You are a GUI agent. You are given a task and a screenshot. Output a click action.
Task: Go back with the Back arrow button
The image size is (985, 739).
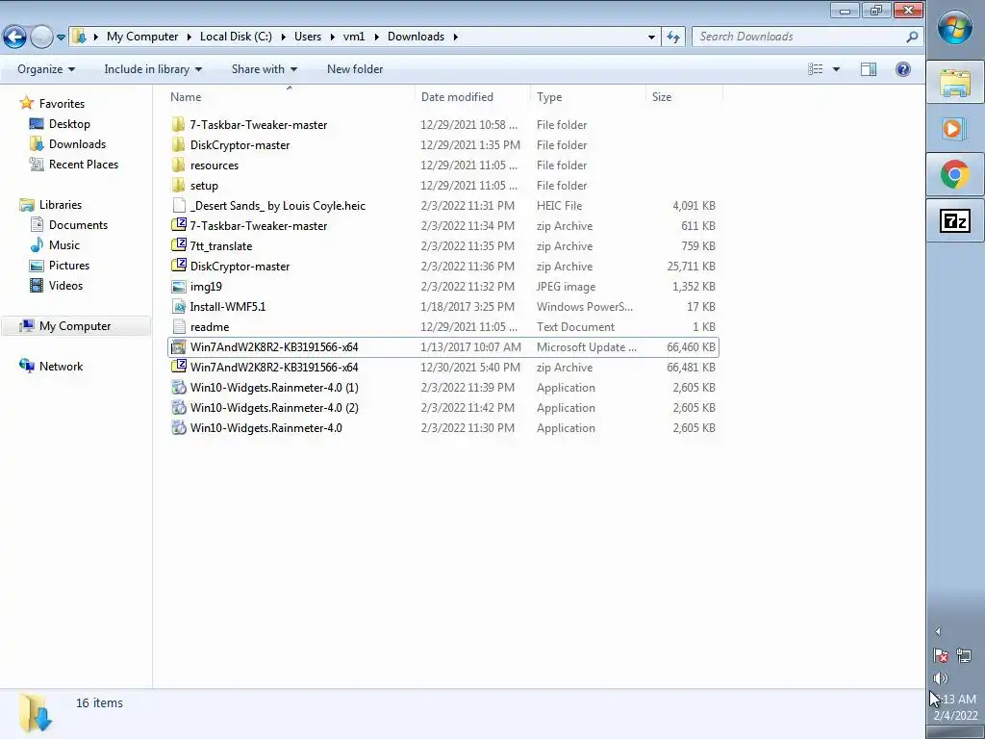15,38
